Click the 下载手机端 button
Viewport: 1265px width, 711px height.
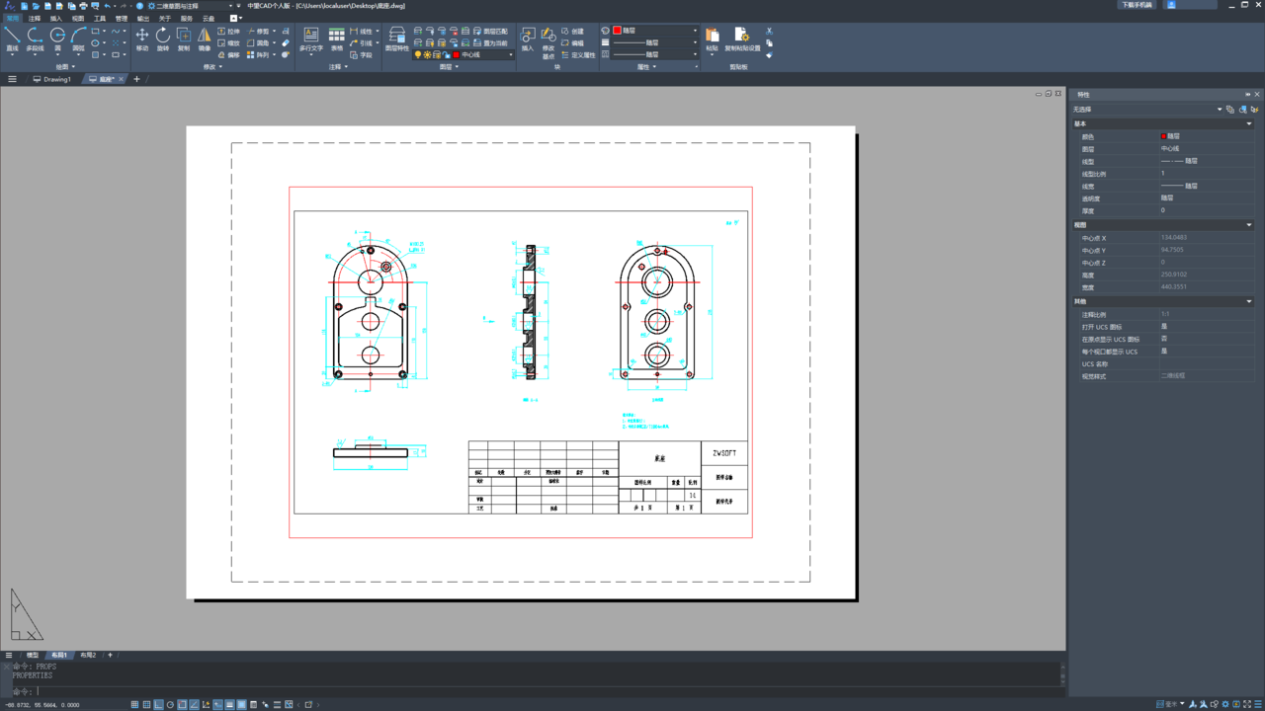[x=1137, y=5]
